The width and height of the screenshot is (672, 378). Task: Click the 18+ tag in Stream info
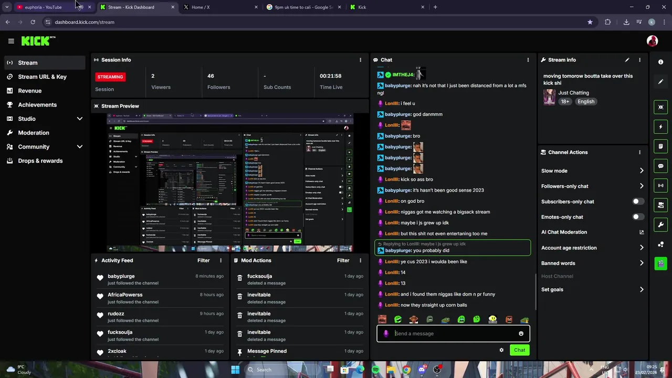tap(564, 102)
